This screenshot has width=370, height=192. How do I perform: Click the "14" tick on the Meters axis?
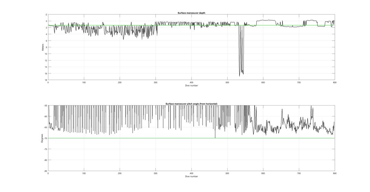pyautogui.click(x=46, y=67)
